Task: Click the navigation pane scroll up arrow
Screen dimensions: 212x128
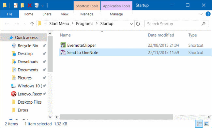Action: tap(50, 33)
